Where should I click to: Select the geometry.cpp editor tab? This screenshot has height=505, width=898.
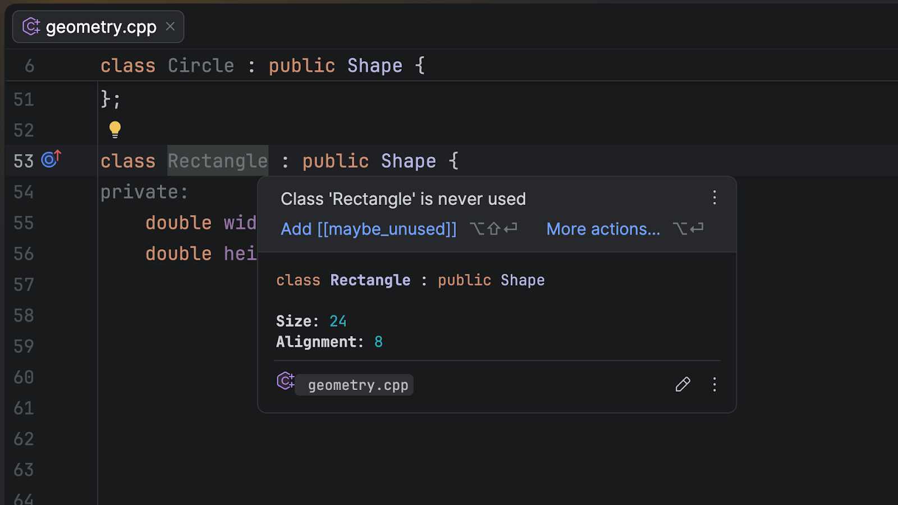click(101, 27)
